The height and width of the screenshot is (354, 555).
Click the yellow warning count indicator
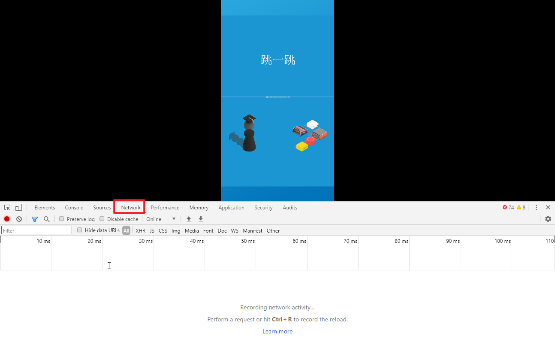521,207
